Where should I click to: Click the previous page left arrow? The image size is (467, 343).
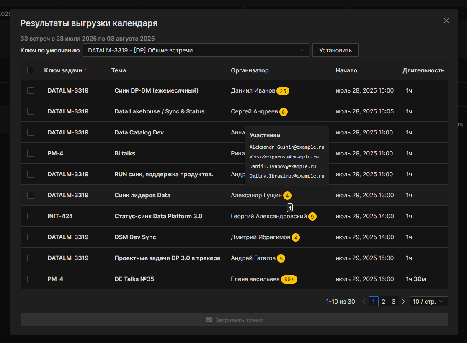[364, 302]
